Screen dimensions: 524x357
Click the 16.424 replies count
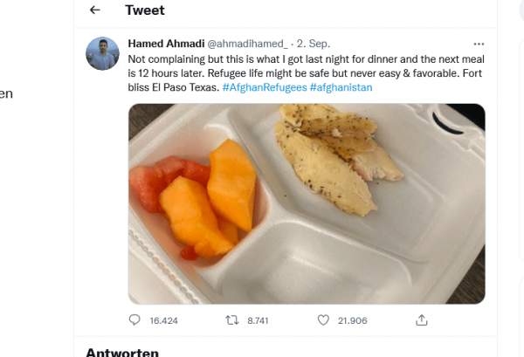tap(163, 320)
